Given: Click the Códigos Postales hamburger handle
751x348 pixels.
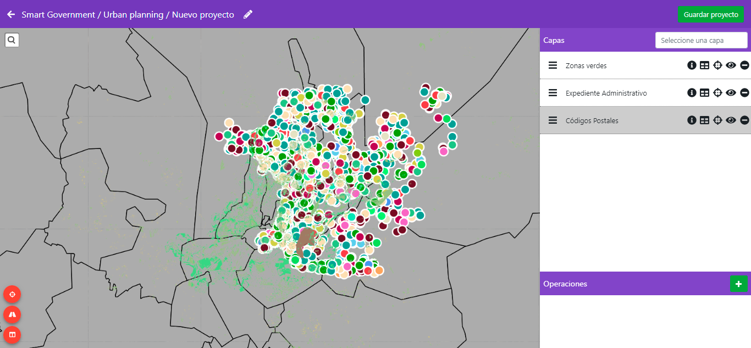Looking at the screenshot, I should pos(553,120).
